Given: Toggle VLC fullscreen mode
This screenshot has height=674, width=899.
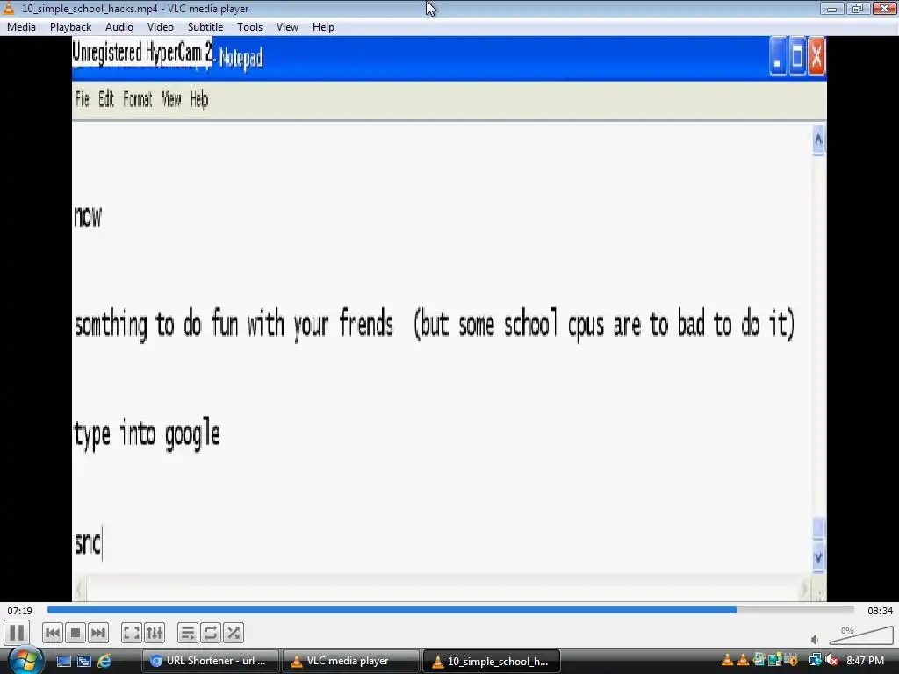Looking at the screenshot, I should point(132,633).
